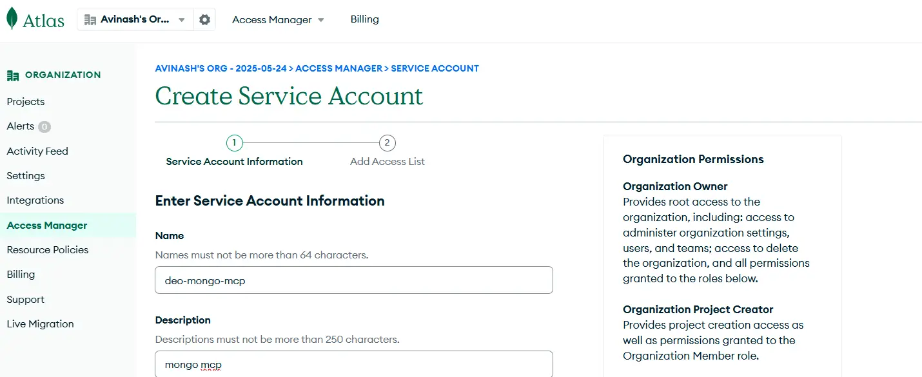Click the Organization heading icon in sidebar
This screenshot has width=922, height=377.
coord(13,75)
